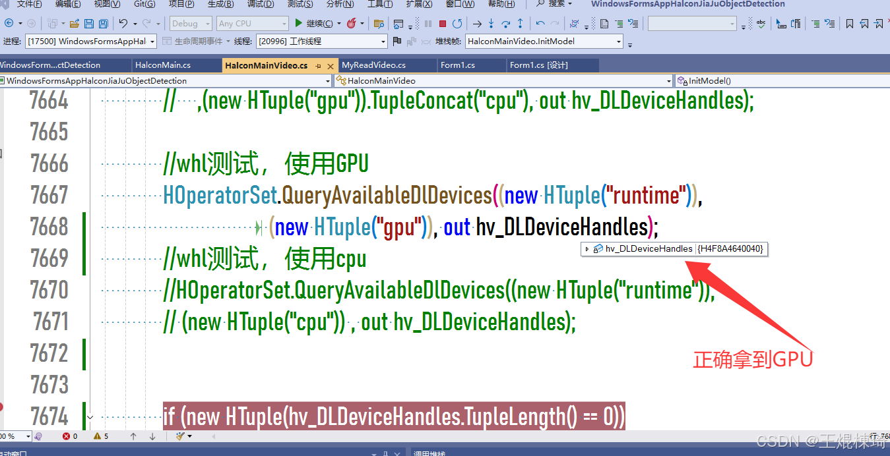The image size is (890, 456).
Task: Open the 文件(F) File menu
Action: [30, 4]
